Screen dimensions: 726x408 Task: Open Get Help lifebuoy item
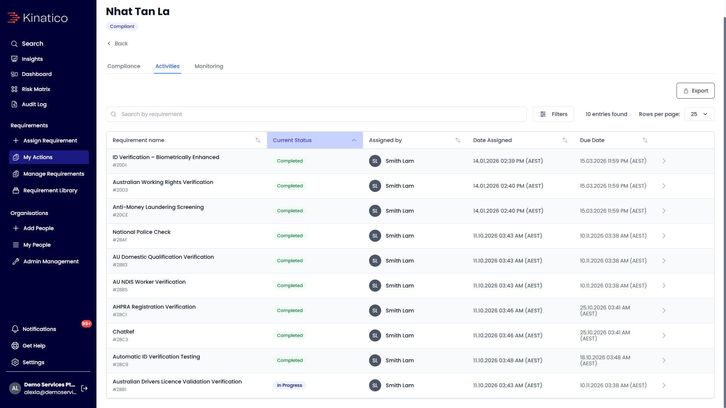coord(15,346)
